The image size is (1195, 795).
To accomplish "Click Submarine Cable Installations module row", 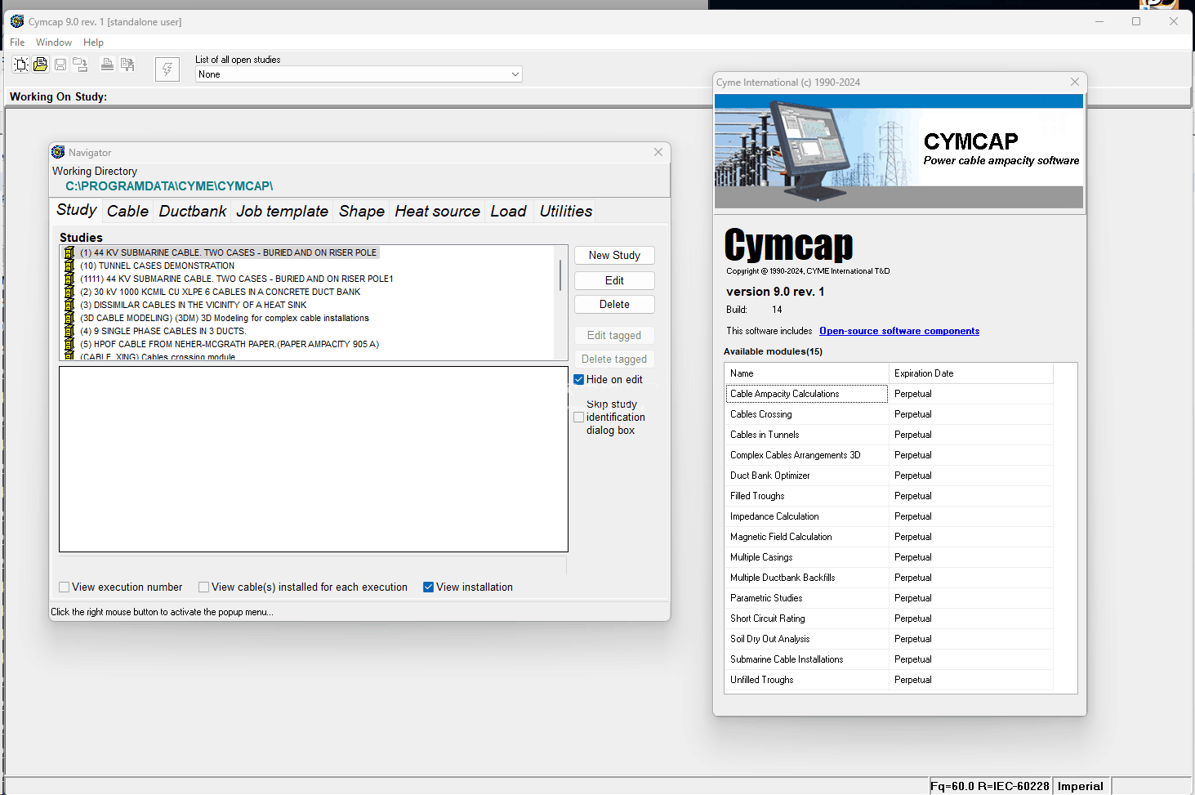I will coord(889,659).
